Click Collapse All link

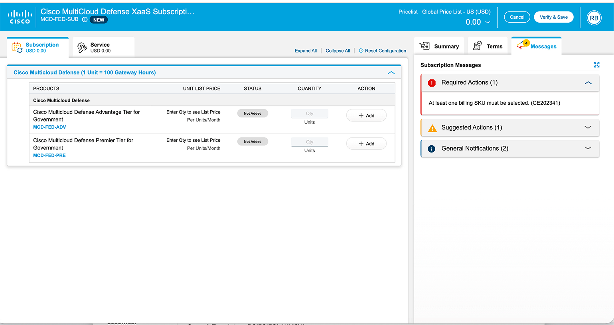(338, 51)
